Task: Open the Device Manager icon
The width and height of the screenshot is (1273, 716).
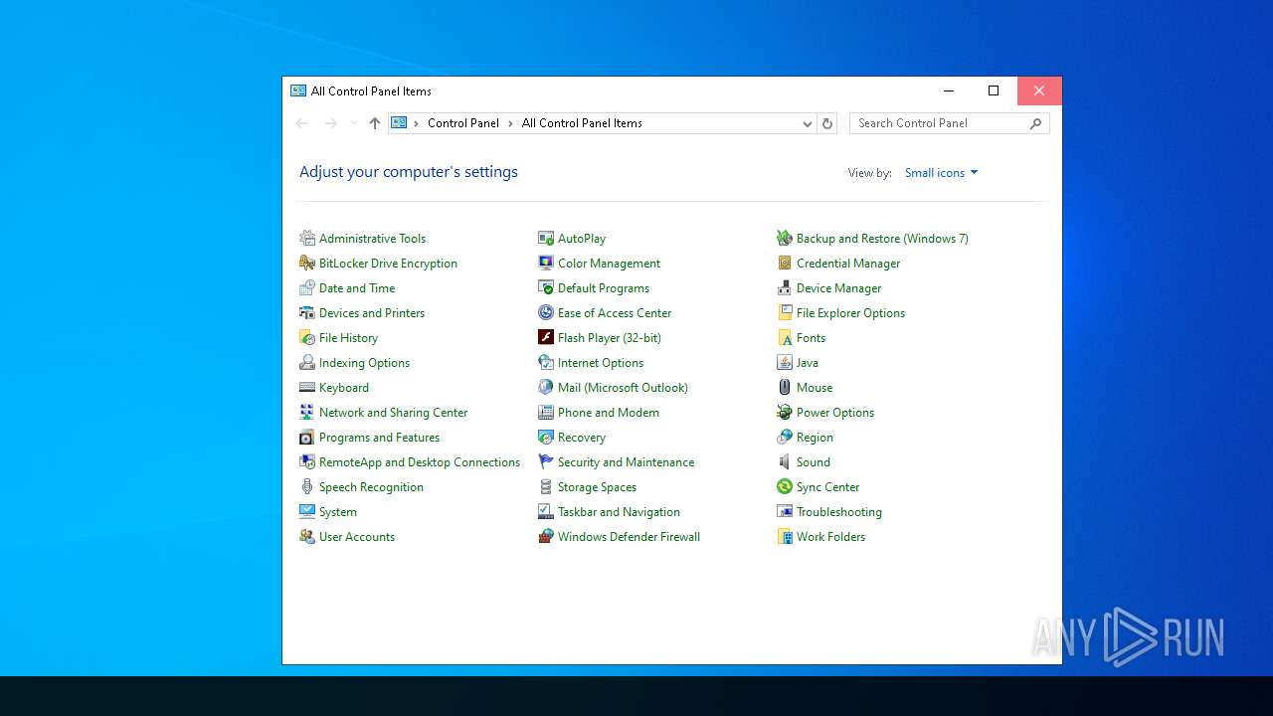Action: coord(785,288)
